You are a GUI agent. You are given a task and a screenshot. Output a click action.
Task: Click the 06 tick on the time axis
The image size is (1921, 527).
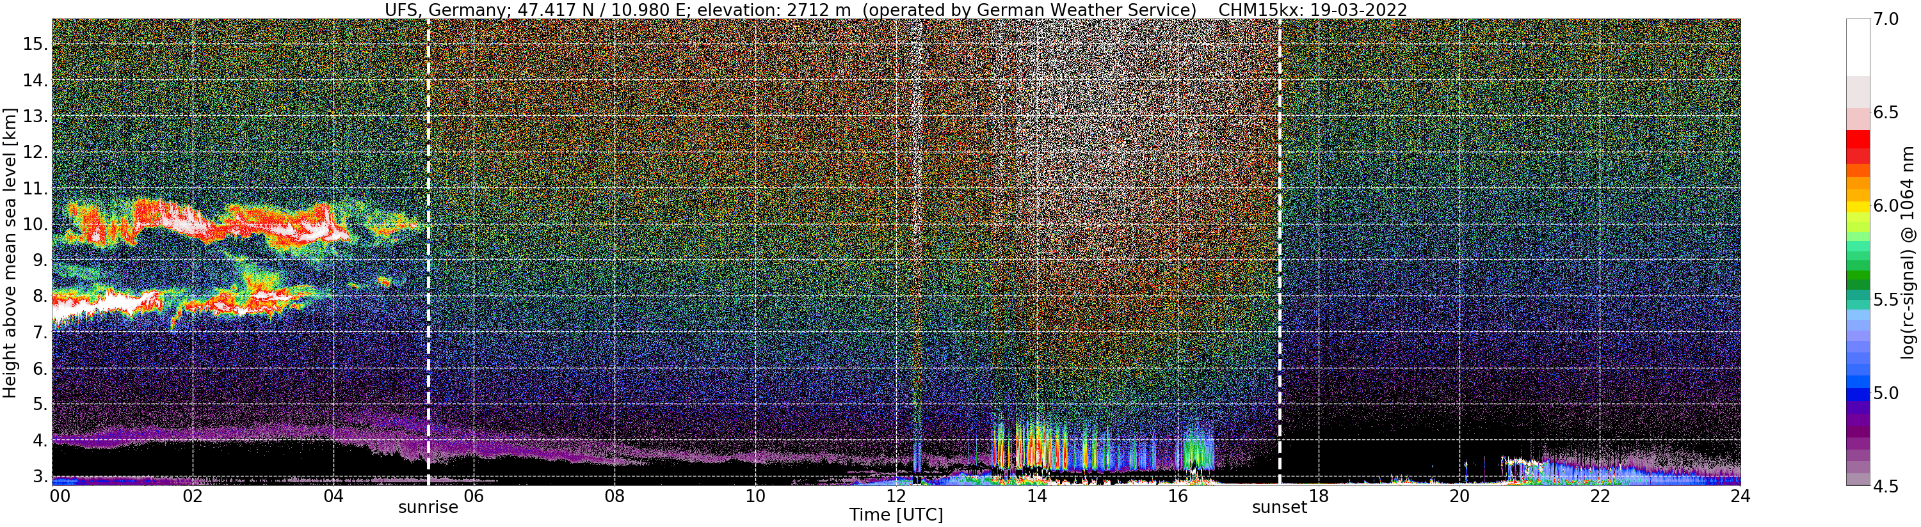tap(474, 495)
